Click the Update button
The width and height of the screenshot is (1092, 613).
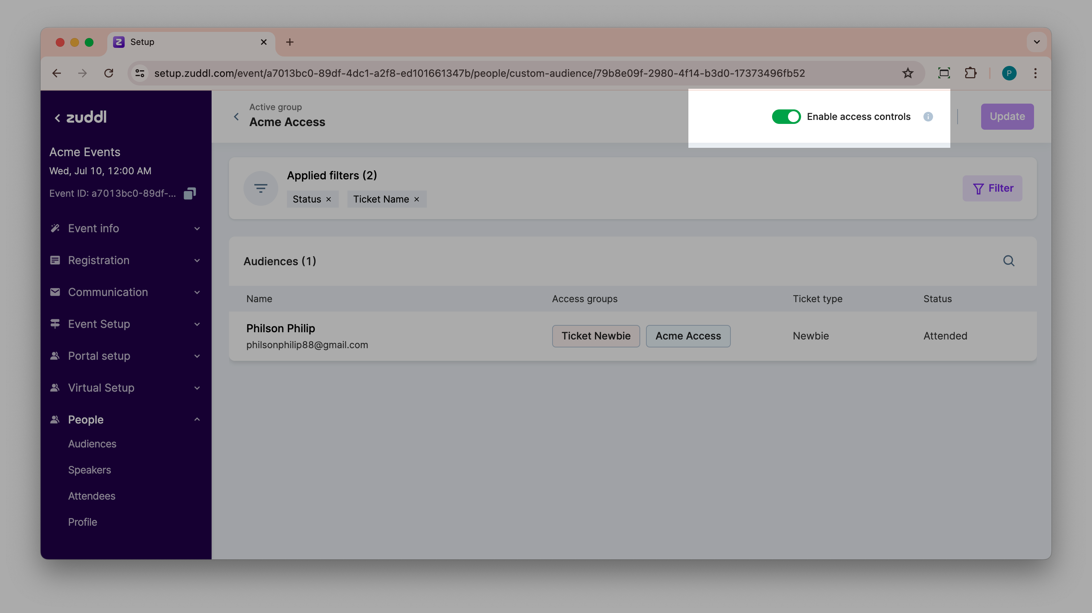pos(1007,117)
